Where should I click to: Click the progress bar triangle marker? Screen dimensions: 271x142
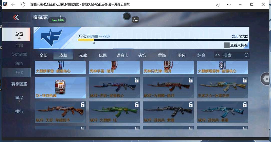click(x=94, y=42)
